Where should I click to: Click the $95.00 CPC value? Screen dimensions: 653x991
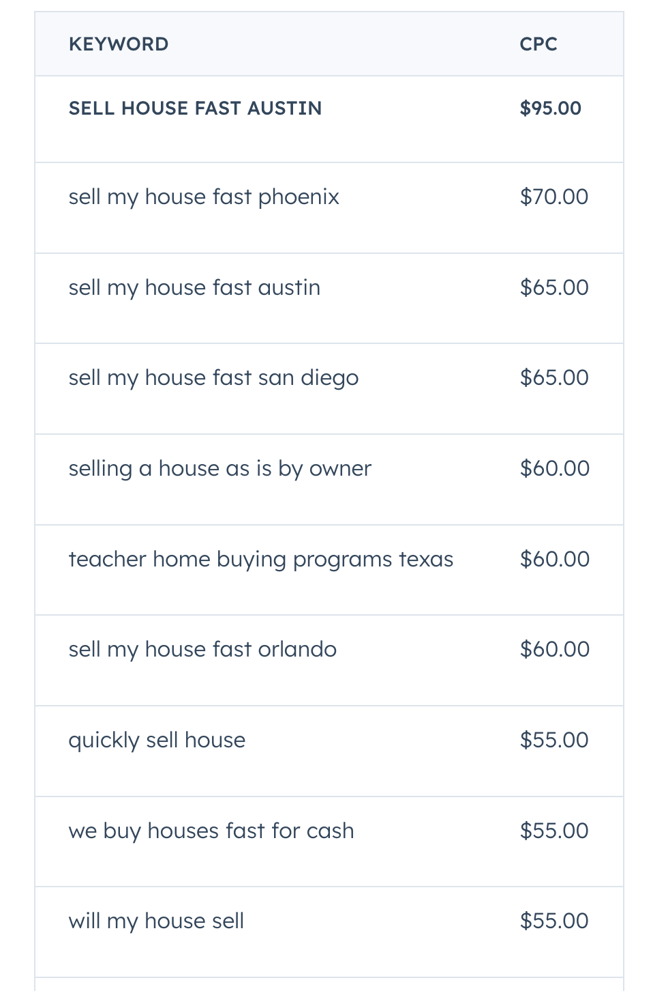tap(551, 109)
